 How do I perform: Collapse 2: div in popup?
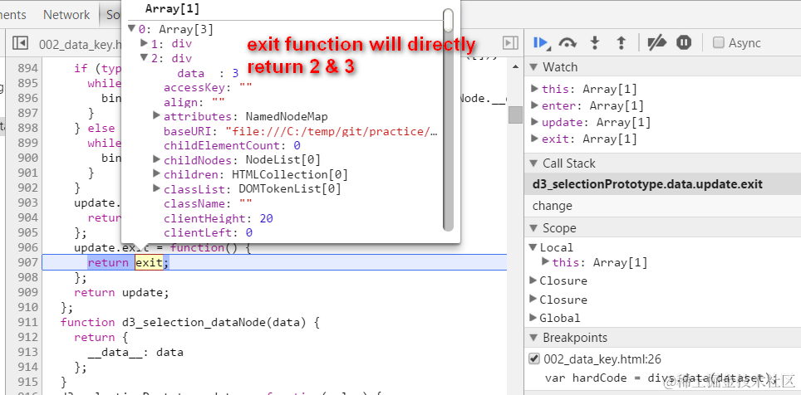click(144, 57)
